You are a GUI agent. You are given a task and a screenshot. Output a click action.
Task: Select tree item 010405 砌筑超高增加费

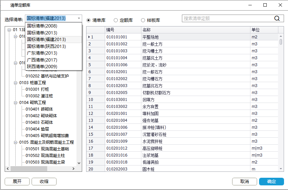(47, 135)
